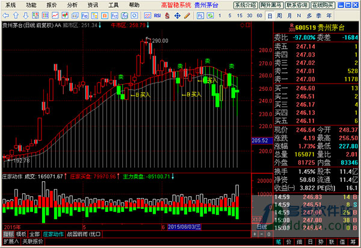Open the quote list icon with checkmark
Screen dimensions: 361x248
pyautogui.click(x=35, y=16)
